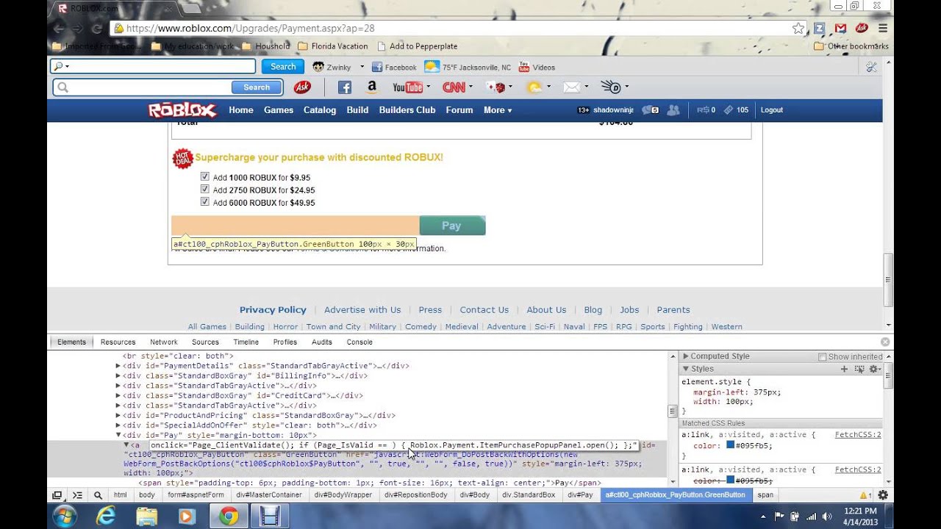This screenshot has width=941, height=529.
Task: Open the Contact Us footer link
Action: coord(484,310)
